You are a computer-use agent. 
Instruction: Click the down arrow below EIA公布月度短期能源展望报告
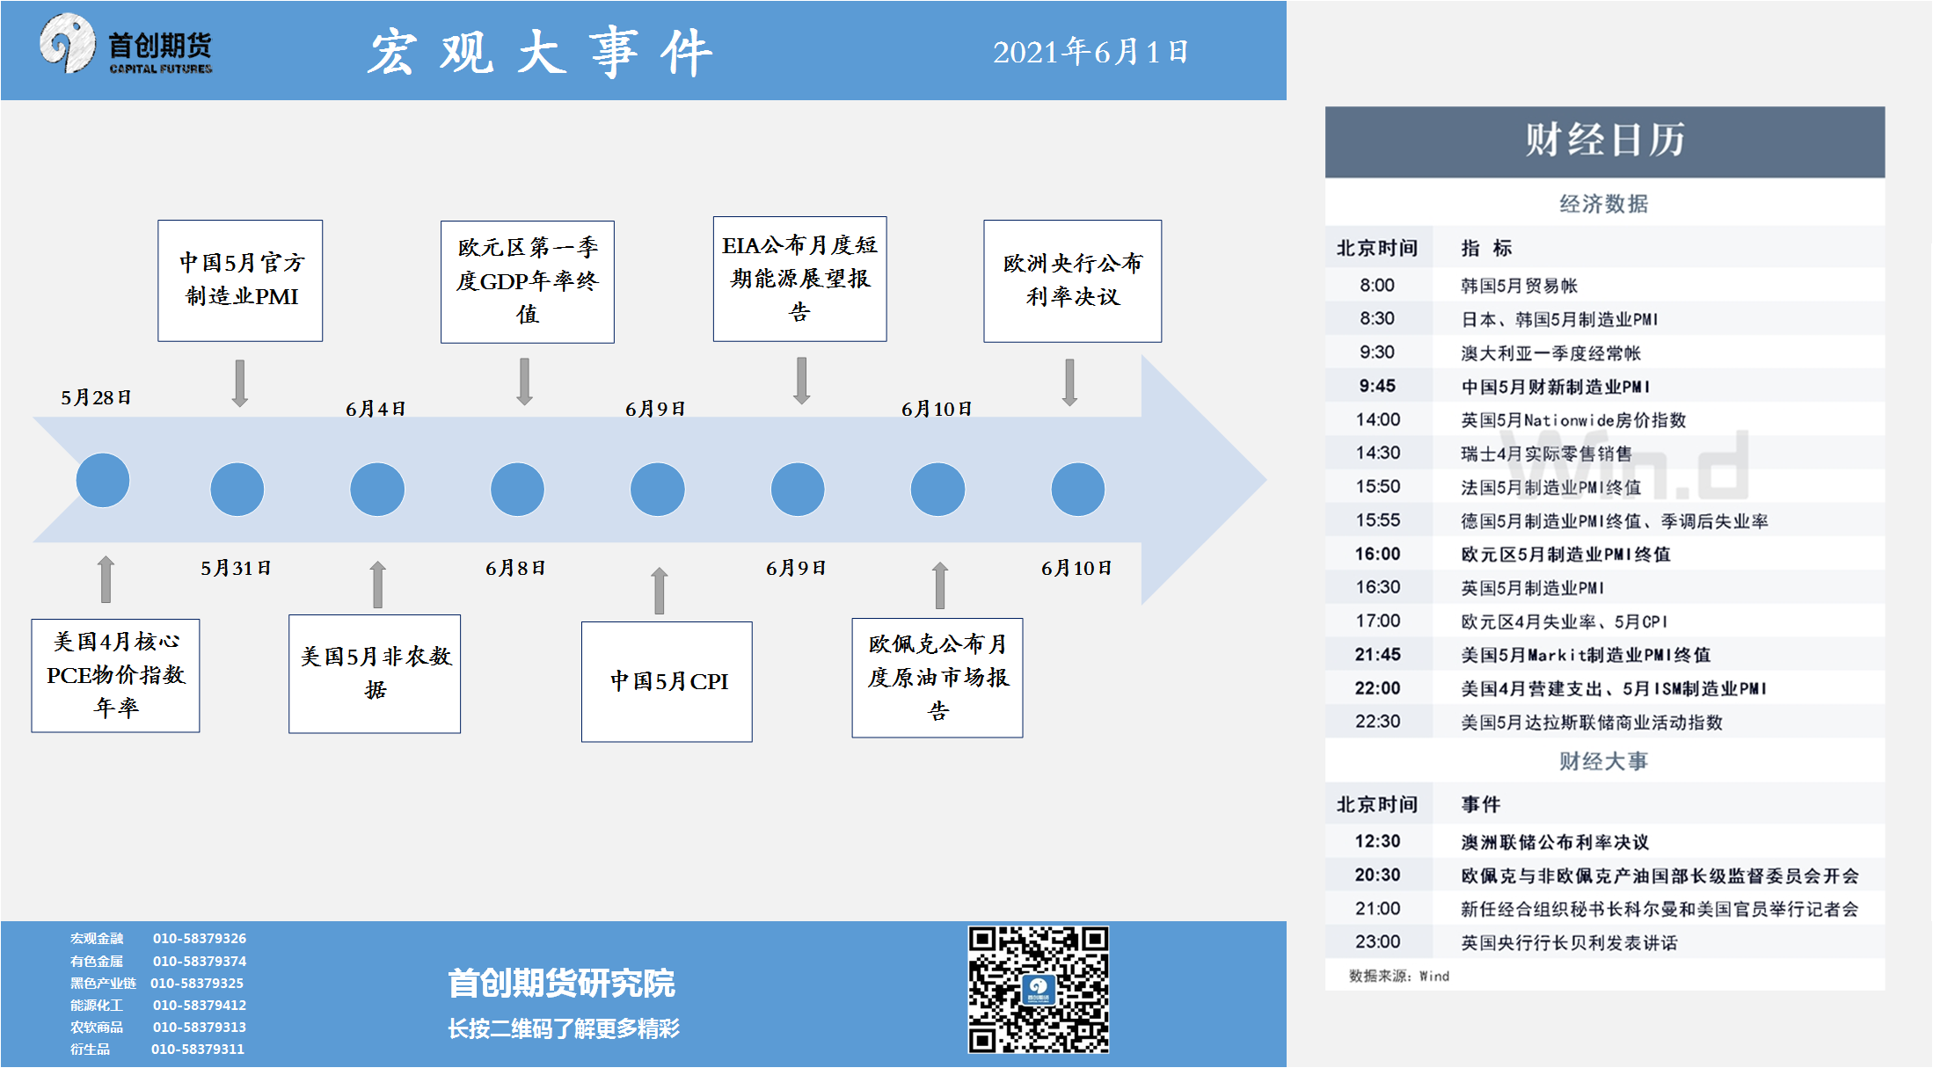pos(801,381)
